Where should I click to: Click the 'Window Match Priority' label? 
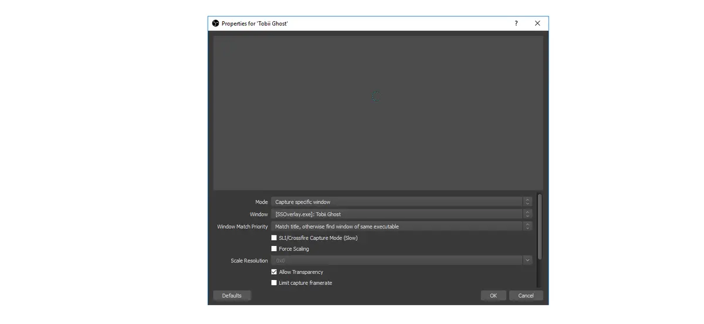click(x=242, y=227)
